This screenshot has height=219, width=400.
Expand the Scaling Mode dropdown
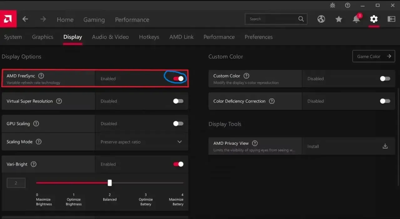click(179, 142)
